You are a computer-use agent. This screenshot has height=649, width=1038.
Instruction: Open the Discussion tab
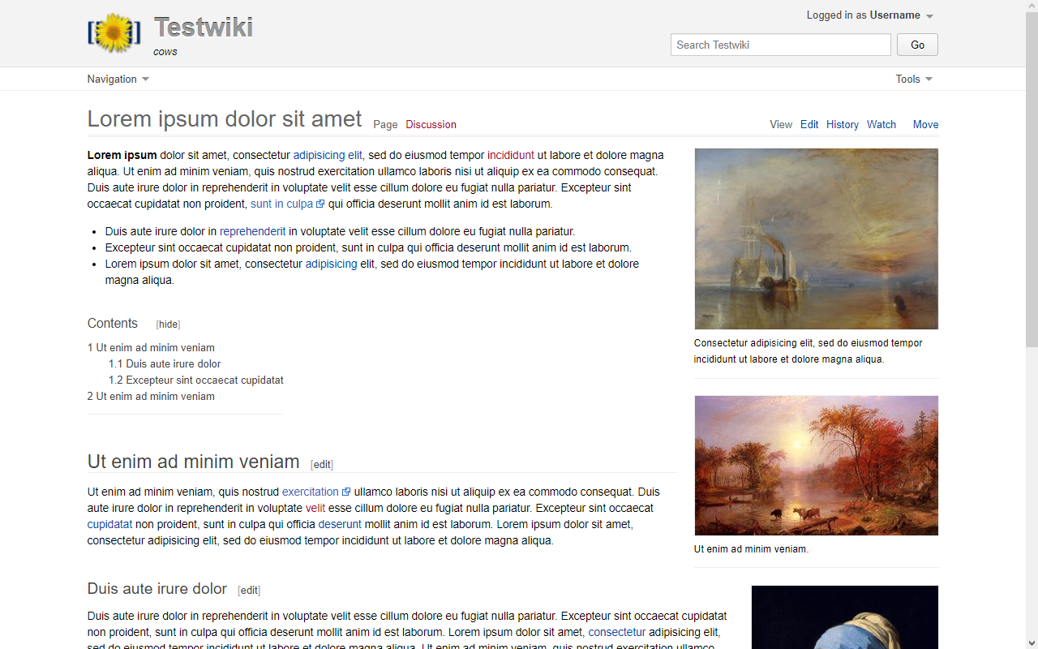tap(431, 124)
